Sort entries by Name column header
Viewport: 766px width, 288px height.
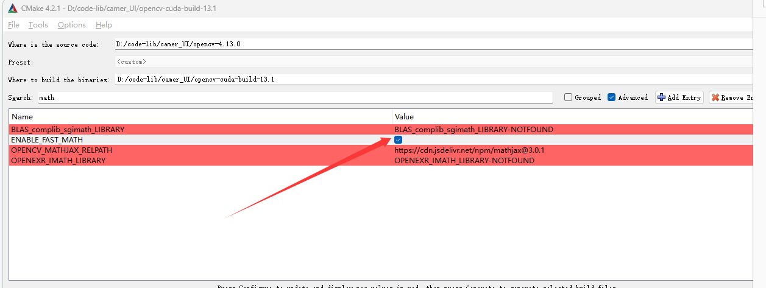tap(200, 116)
